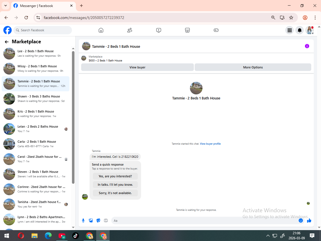The width and height of the screenshot is (321, 241).
Task: Launch Opera from the taskbar
Action: pyautogui.click(x=21, y=236)
